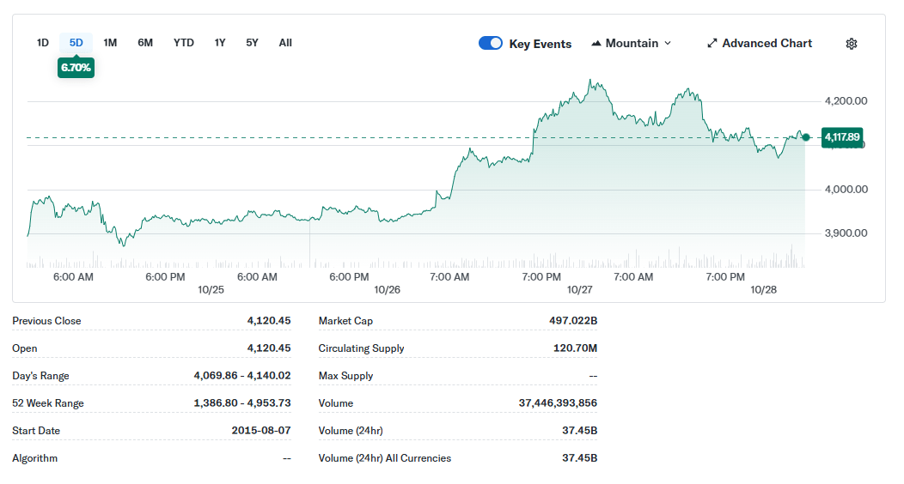904x484 pixels.
Task: Select the 5Y time range
Action: coord(252,43)
